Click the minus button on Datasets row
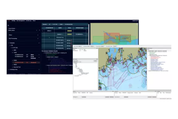 point(39,43)
